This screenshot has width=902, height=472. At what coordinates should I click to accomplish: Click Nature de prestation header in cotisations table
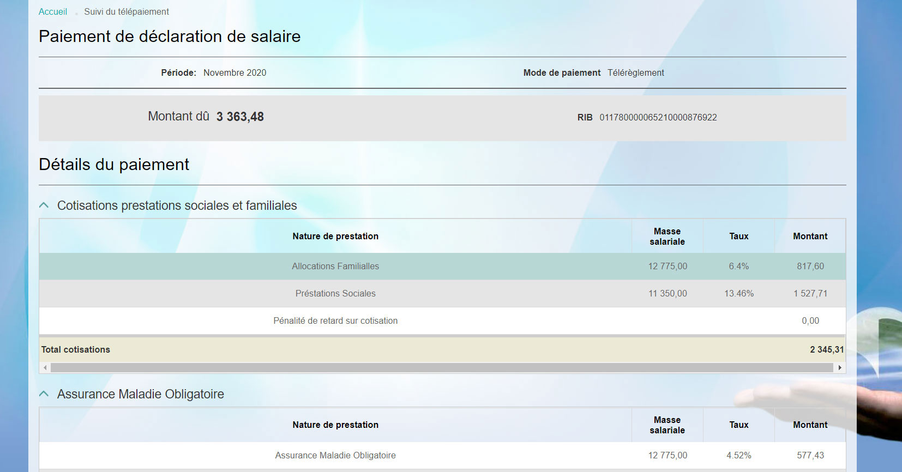(335, 236)
